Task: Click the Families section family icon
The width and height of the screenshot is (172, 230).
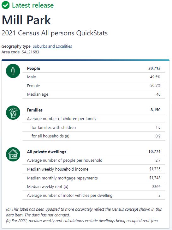Action: [13, 112]
